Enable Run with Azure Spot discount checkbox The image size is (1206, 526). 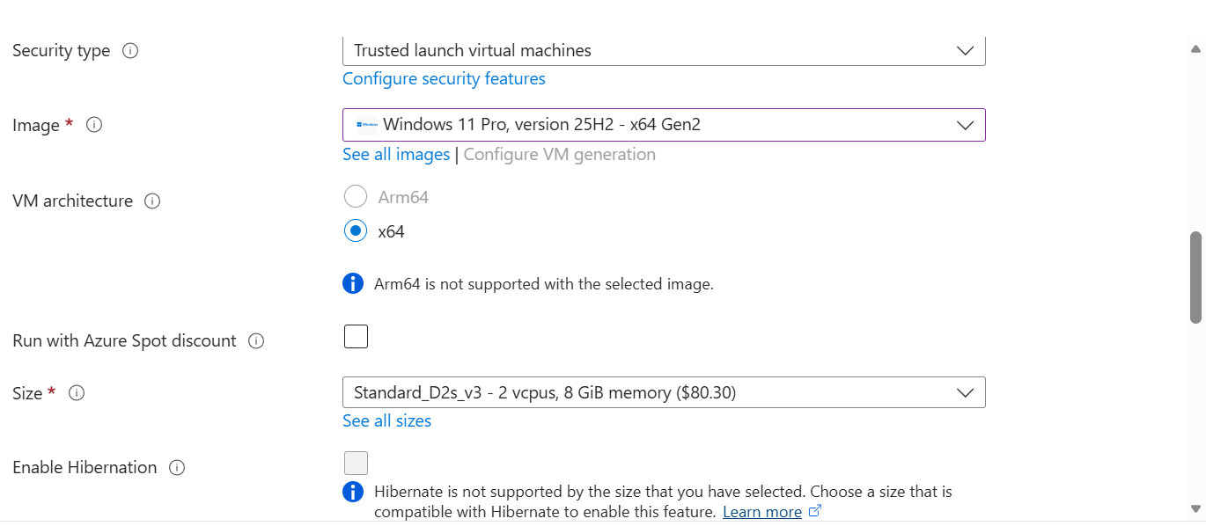click(356, 336)
